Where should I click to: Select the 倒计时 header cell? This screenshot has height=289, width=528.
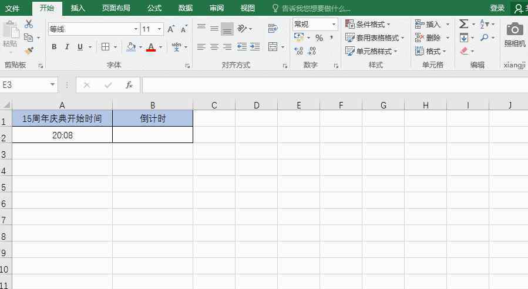(x=153, y=118)
